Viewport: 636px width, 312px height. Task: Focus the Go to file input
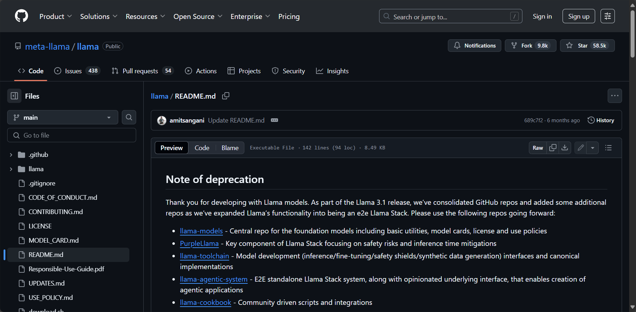(x=72, y=135)
